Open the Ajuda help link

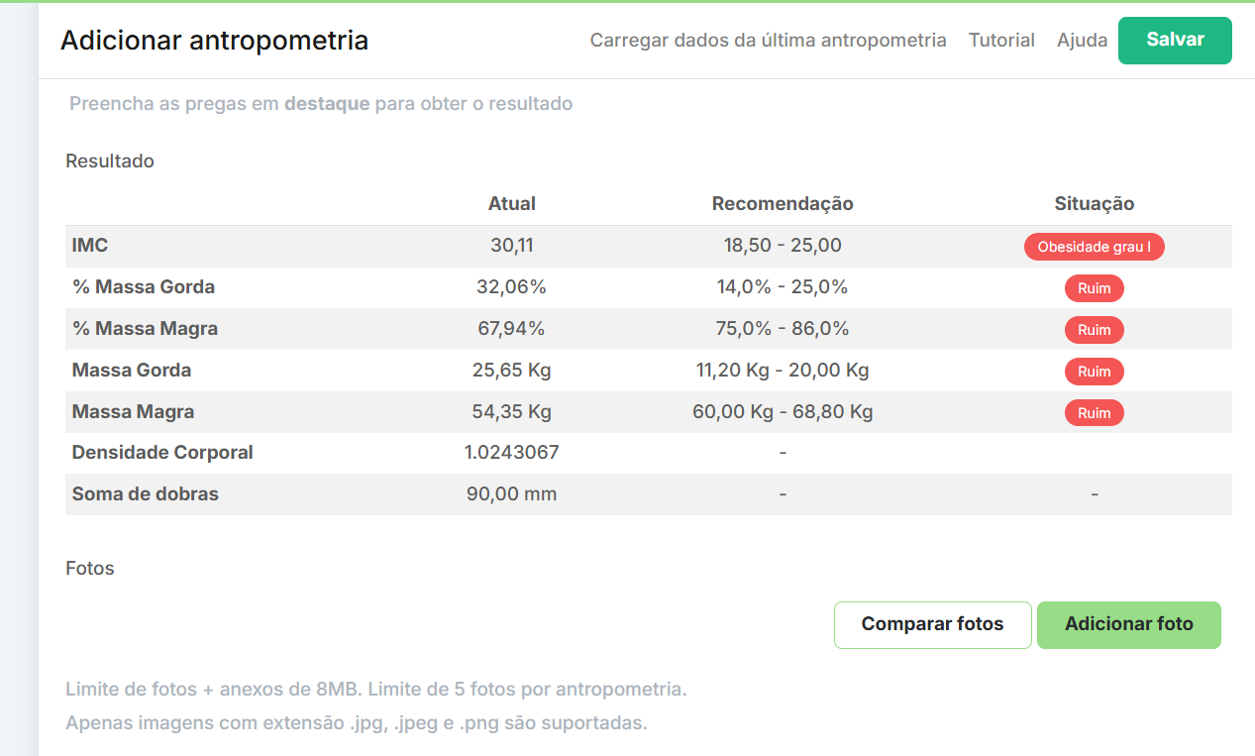[x=1082, y=41]
